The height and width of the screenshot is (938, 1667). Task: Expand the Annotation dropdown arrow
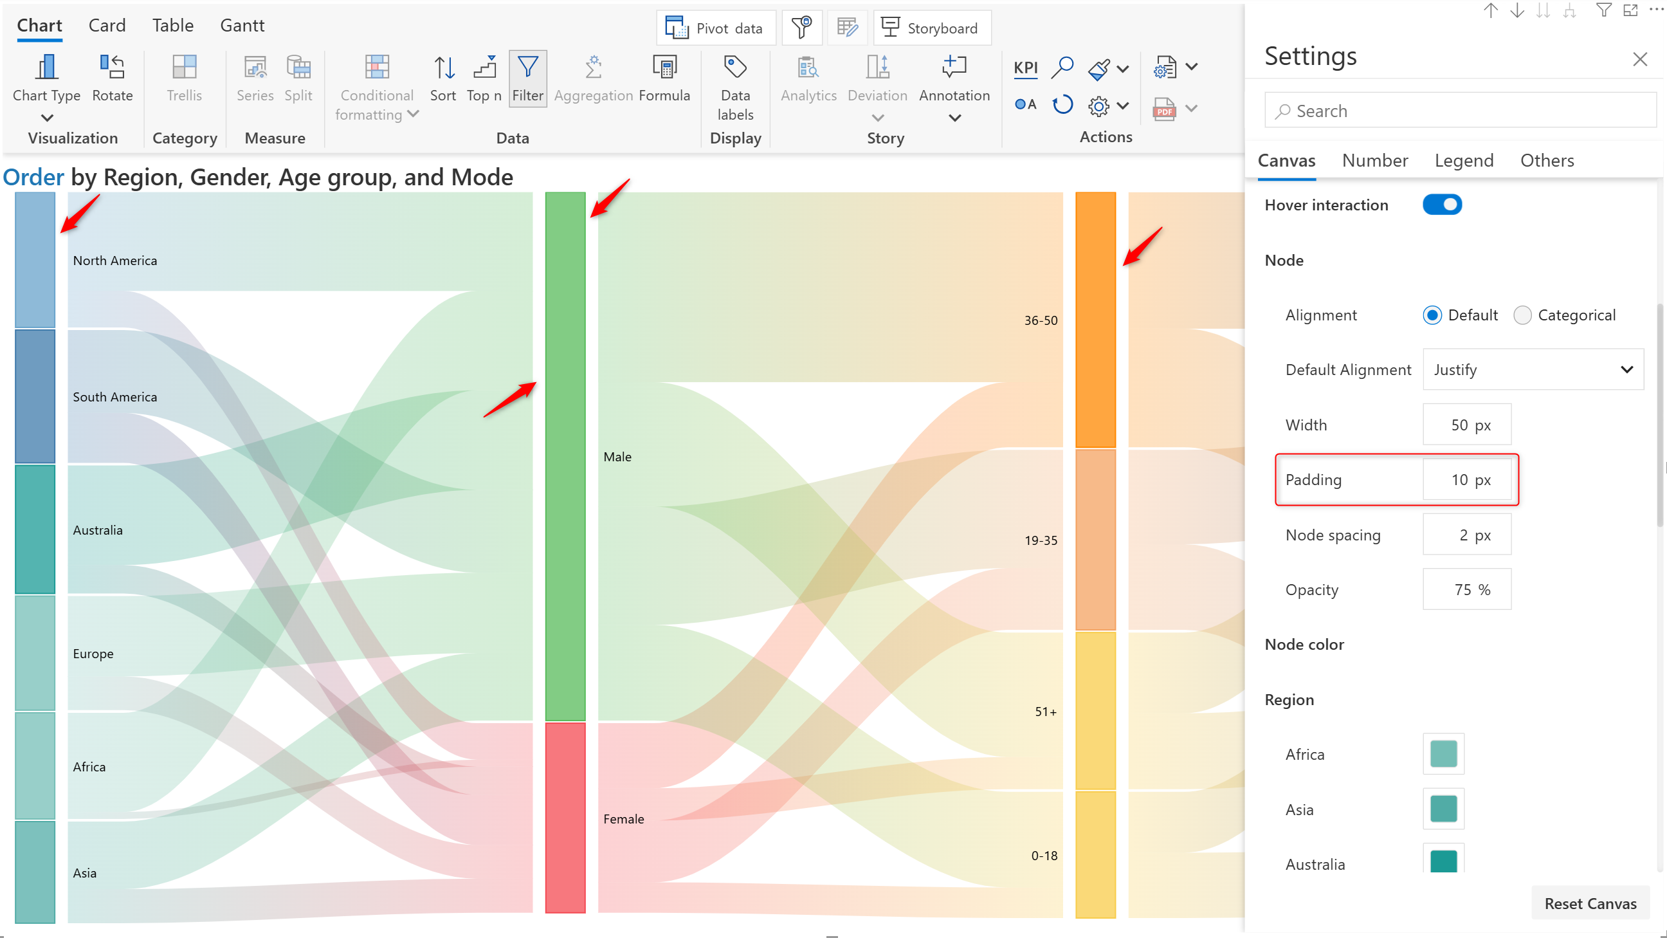(954, 118)
